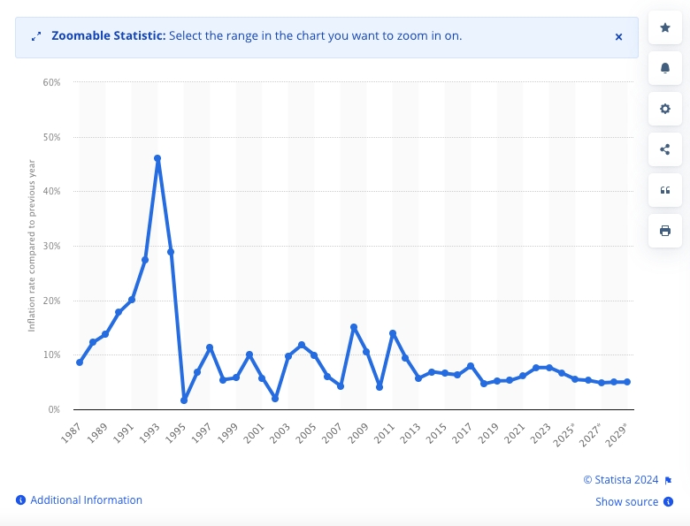The image size is (690, 526).
Task: Click the flag icon beside Statista 2024
Action: pos(668,481)
